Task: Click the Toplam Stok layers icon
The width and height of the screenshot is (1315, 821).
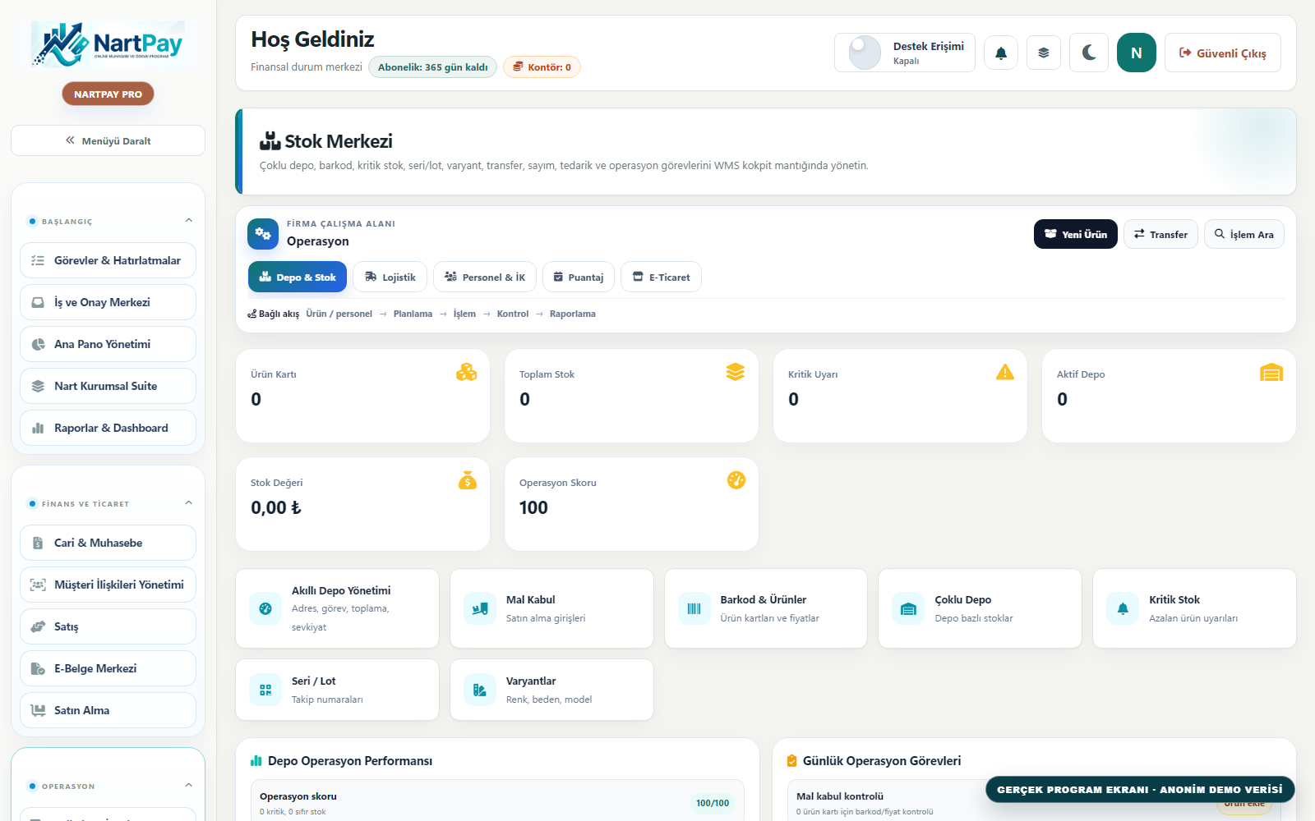Action: click(736, 373)
